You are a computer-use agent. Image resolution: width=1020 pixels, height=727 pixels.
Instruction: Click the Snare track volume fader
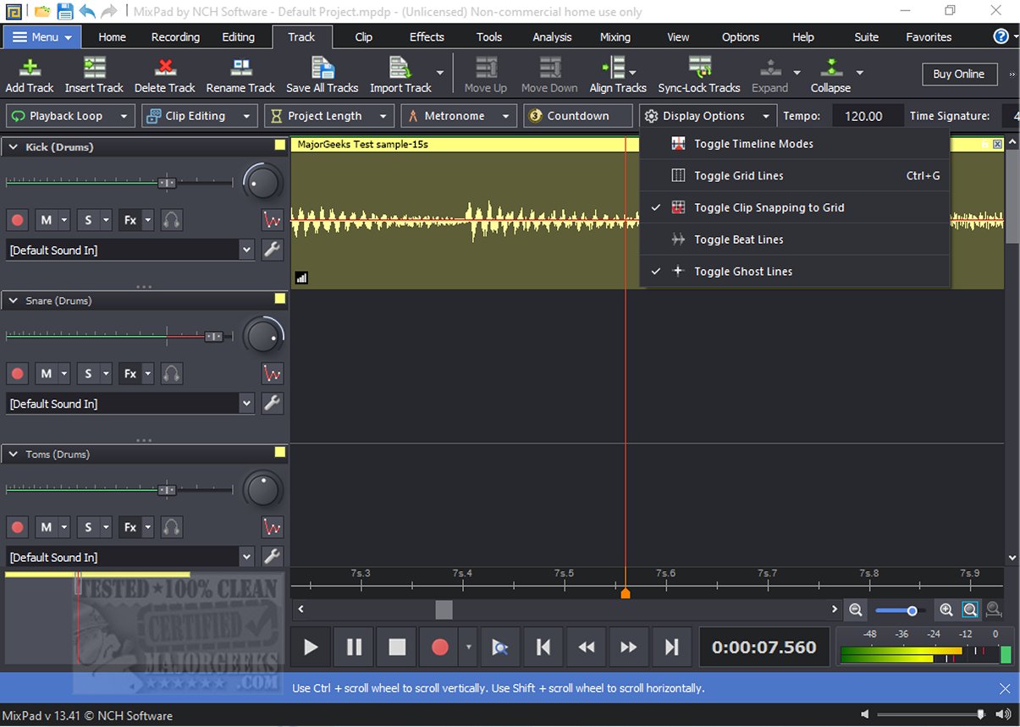tap(213, 336)
